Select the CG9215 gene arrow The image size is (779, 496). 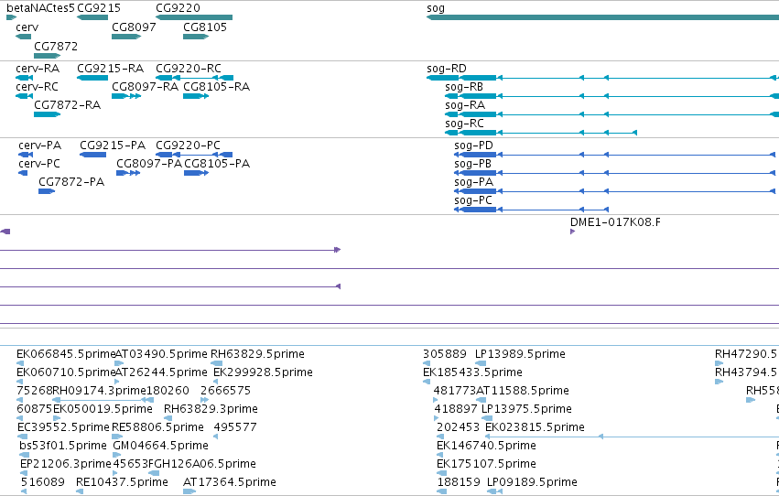(x=92, y=18)
